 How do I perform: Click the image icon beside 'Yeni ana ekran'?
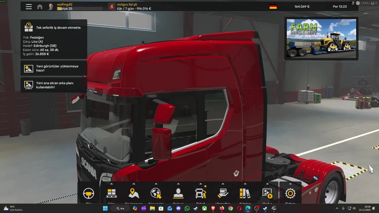tap(29, 85)
